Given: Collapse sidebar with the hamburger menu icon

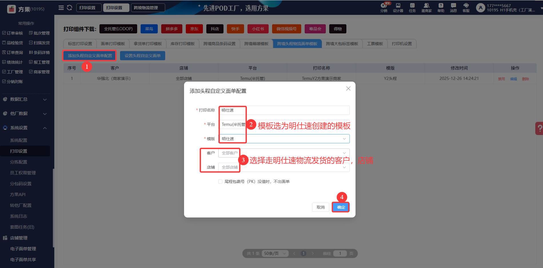Looking at the screenshot, I should coord(61,8).
